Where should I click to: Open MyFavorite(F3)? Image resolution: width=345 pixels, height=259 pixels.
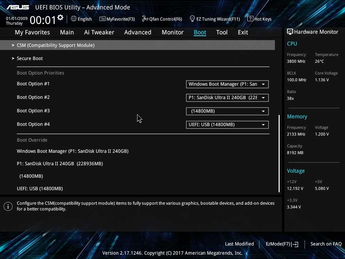pos(117,19)
